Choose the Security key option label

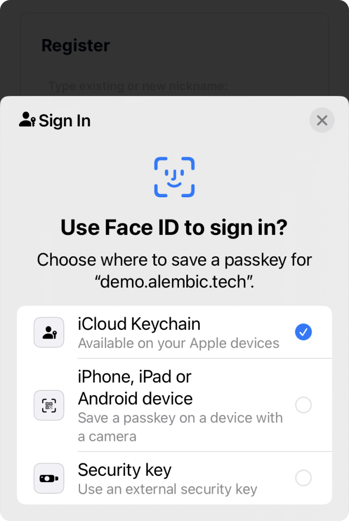click(125, 470)
